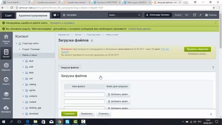Image resolution: width=222 pixels, height=125 pixels.
Task: Open the Контент sidebar section
Action: tap(6, 53)
